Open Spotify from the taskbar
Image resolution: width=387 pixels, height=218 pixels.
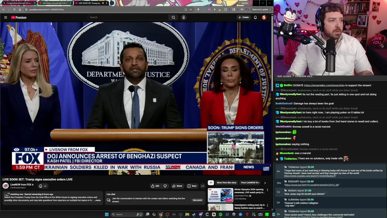(220, 214)
